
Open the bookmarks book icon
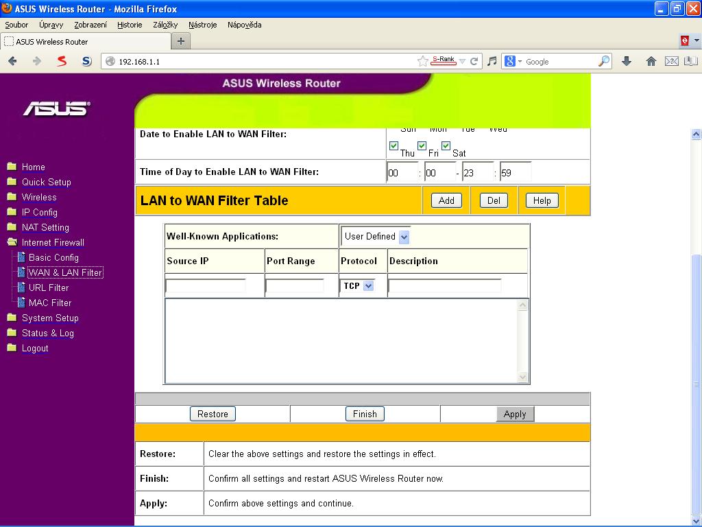tap(691, 61)
